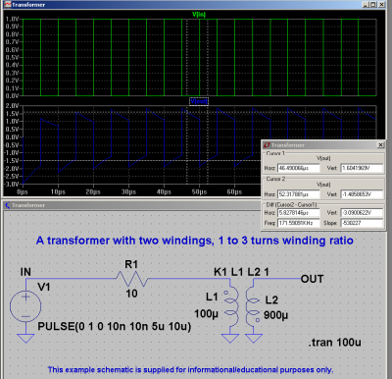
Task: Close the cursor readout dialog
Action: [380, 144]
